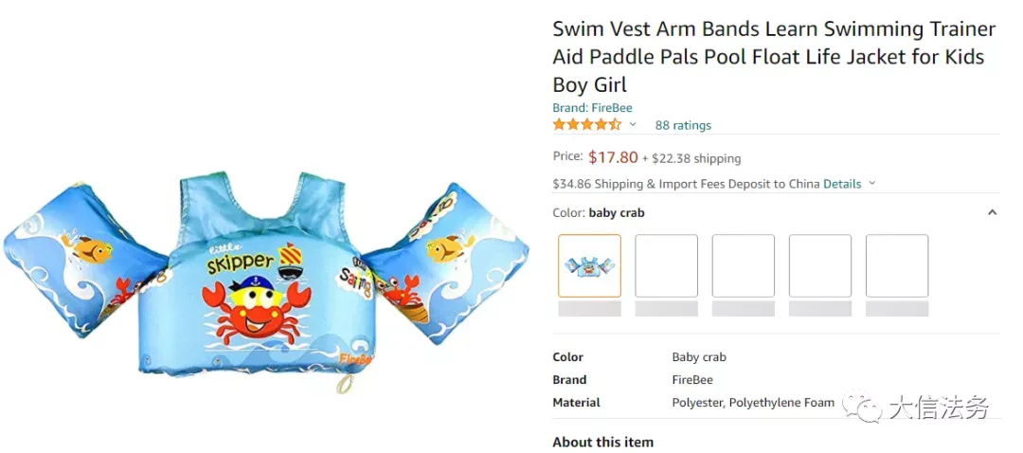Click the $17.80 price
The image size is (1023, 453).
coord(613,157)
